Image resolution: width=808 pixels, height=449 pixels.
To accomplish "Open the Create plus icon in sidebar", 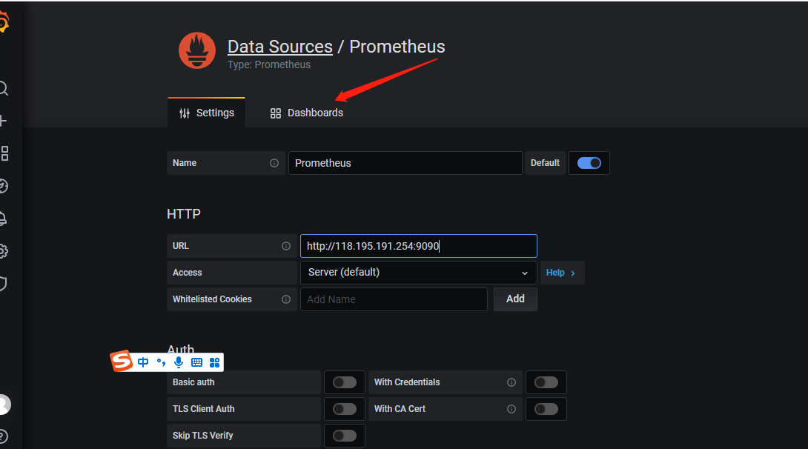I will click(x=3, y=121).
